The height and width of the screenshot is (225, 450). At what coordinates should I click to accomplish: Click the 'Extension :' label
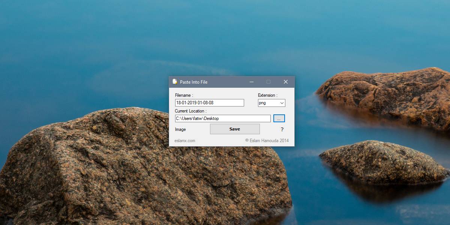(268, 95)
